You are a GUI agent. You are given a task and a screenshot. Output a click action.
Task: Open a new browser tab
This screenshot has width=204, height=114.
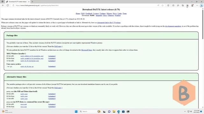32,2
